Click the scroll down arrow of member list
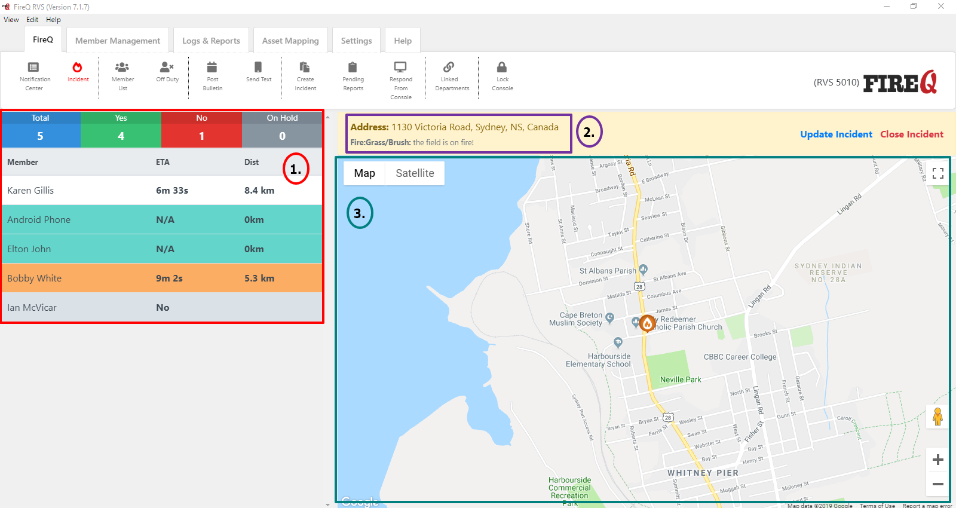 [x=327, y=504]
